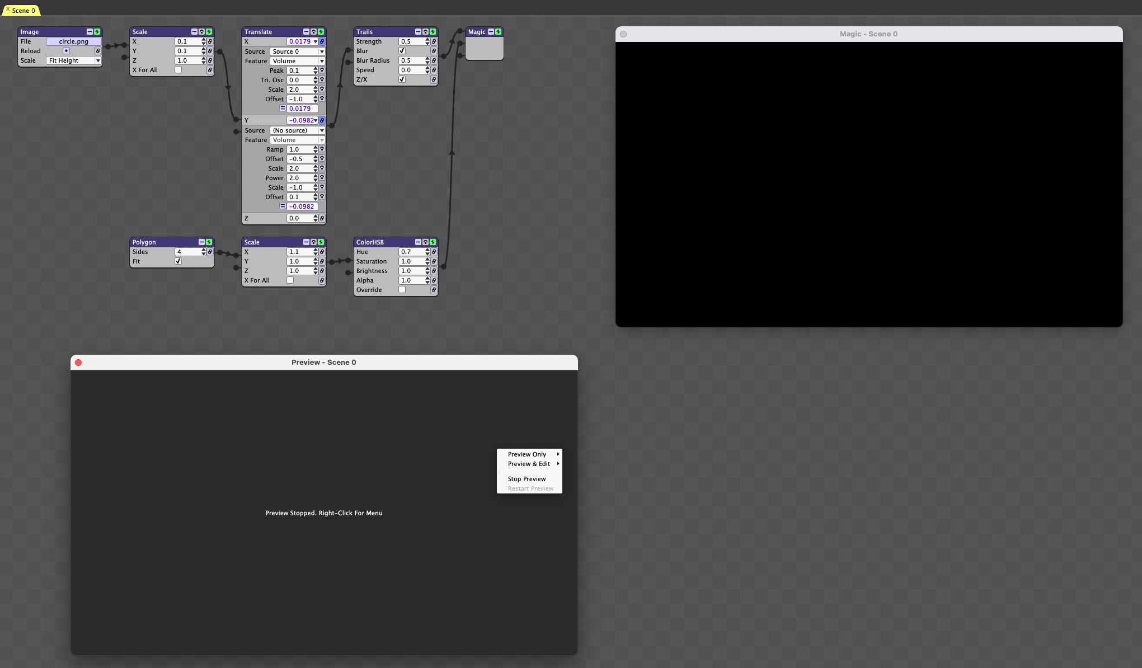The width and height of the screenshot is (1142, 668).
Task: Collapse the Image module with minimize icon
Action: click(90, 32)
